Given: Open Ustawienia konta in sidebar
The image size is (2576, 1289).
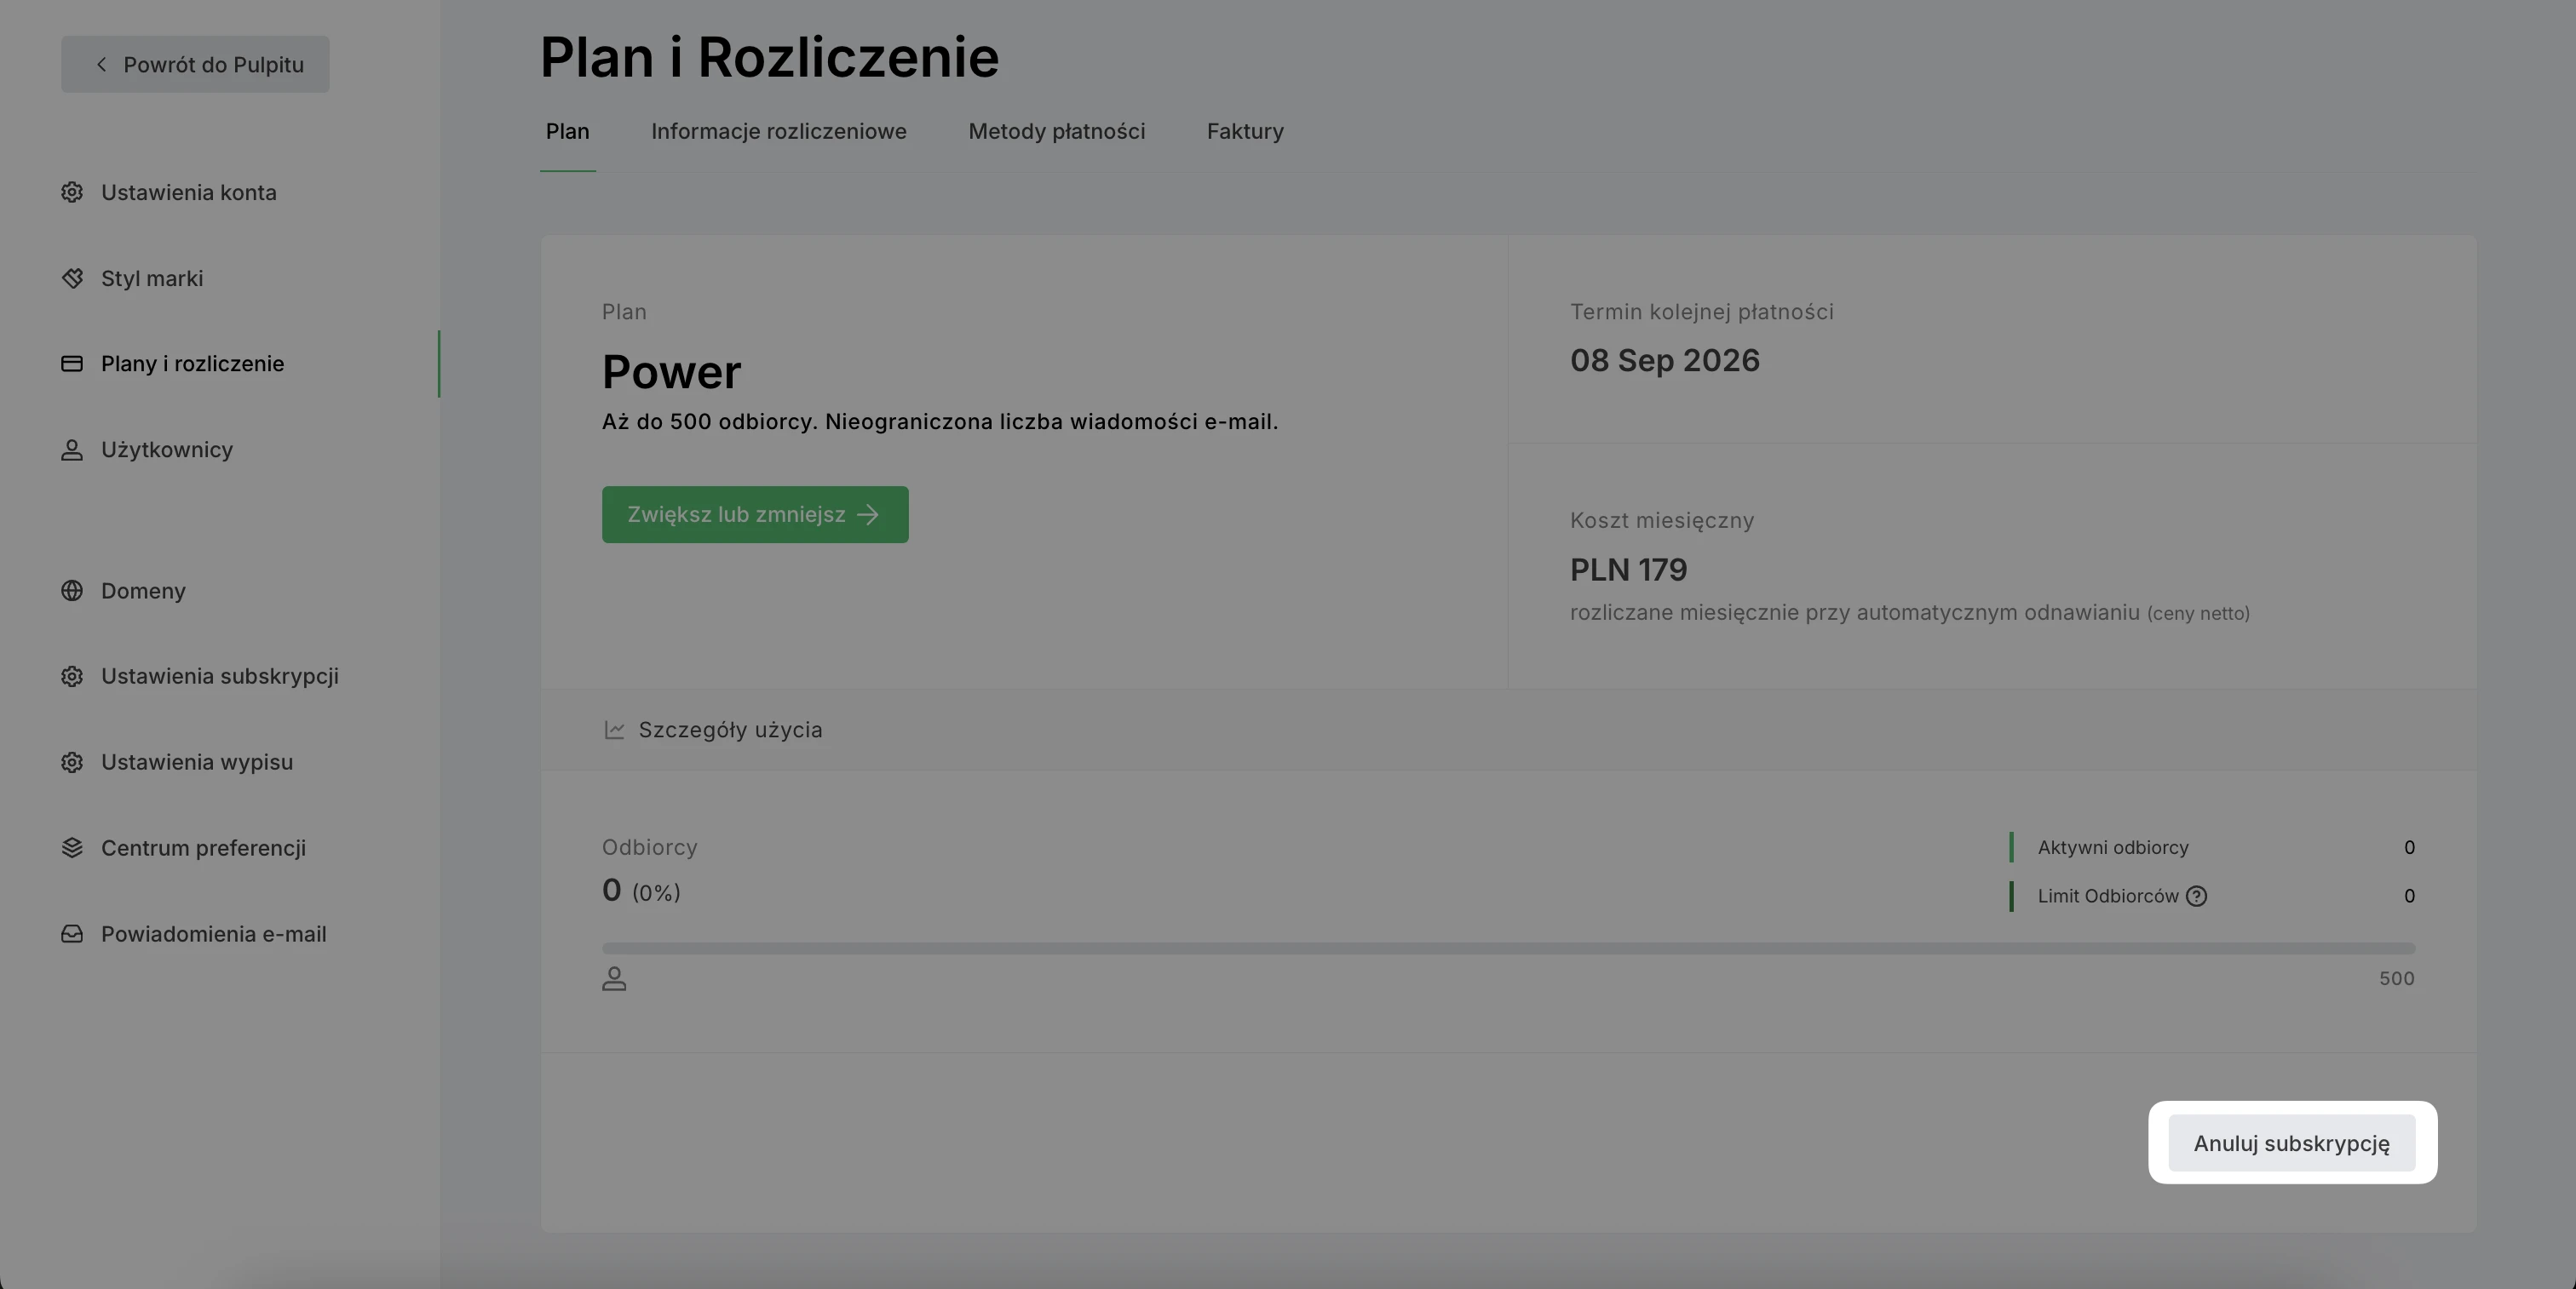Looking at the screenshot, I should point(188,192).
